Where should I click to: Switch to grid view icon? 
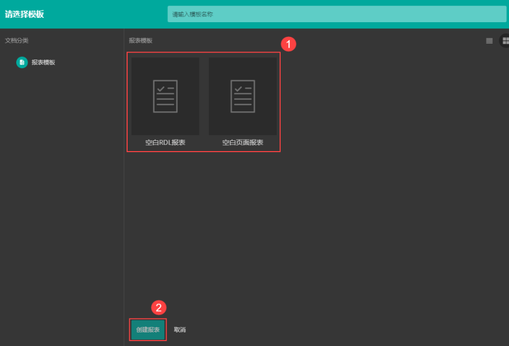tap(505, 41)
